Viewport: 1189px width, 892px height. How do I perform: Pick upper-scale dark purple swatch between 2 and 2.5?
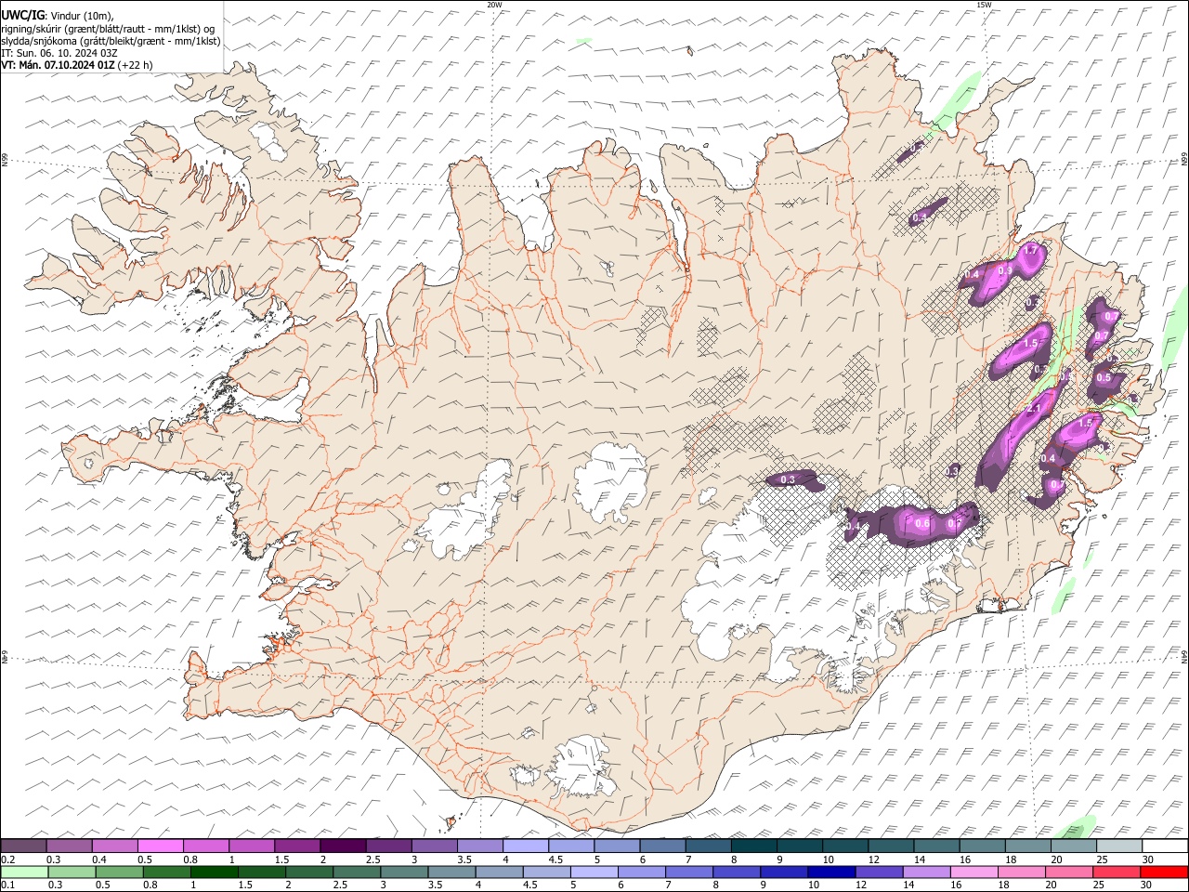(x=343, y=846)
